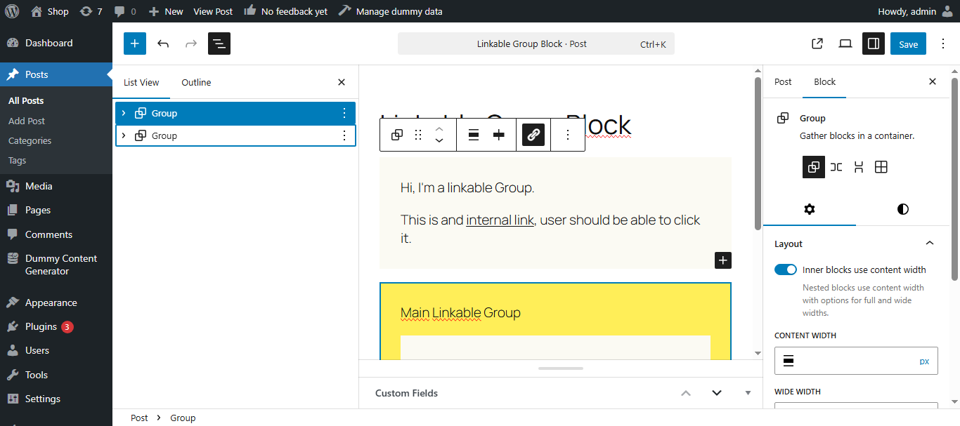Screen dimensions: 960x426
Task: Switch to the Post settings tab
Action: click(783, 81)
